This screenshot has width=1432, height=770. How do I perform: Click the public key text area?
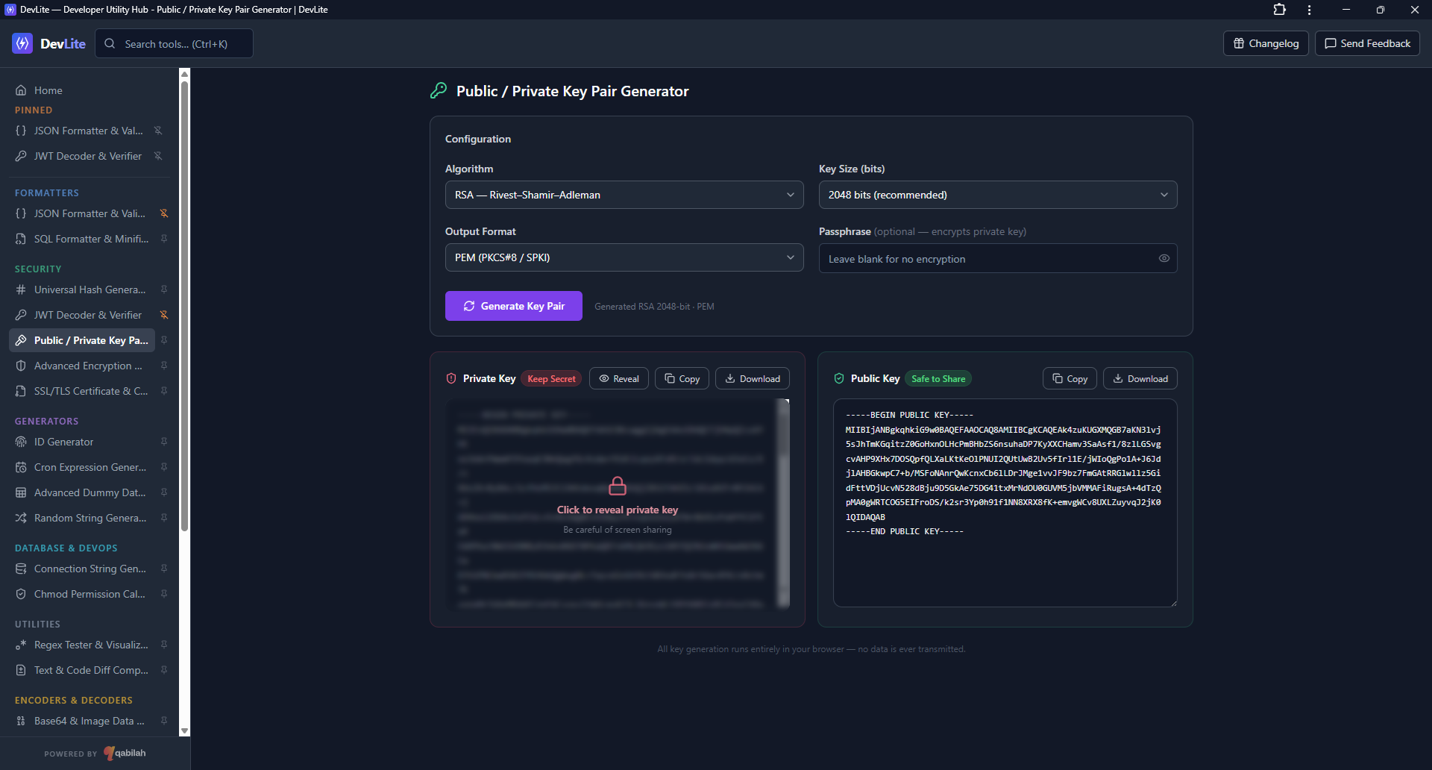[1005, 503]
